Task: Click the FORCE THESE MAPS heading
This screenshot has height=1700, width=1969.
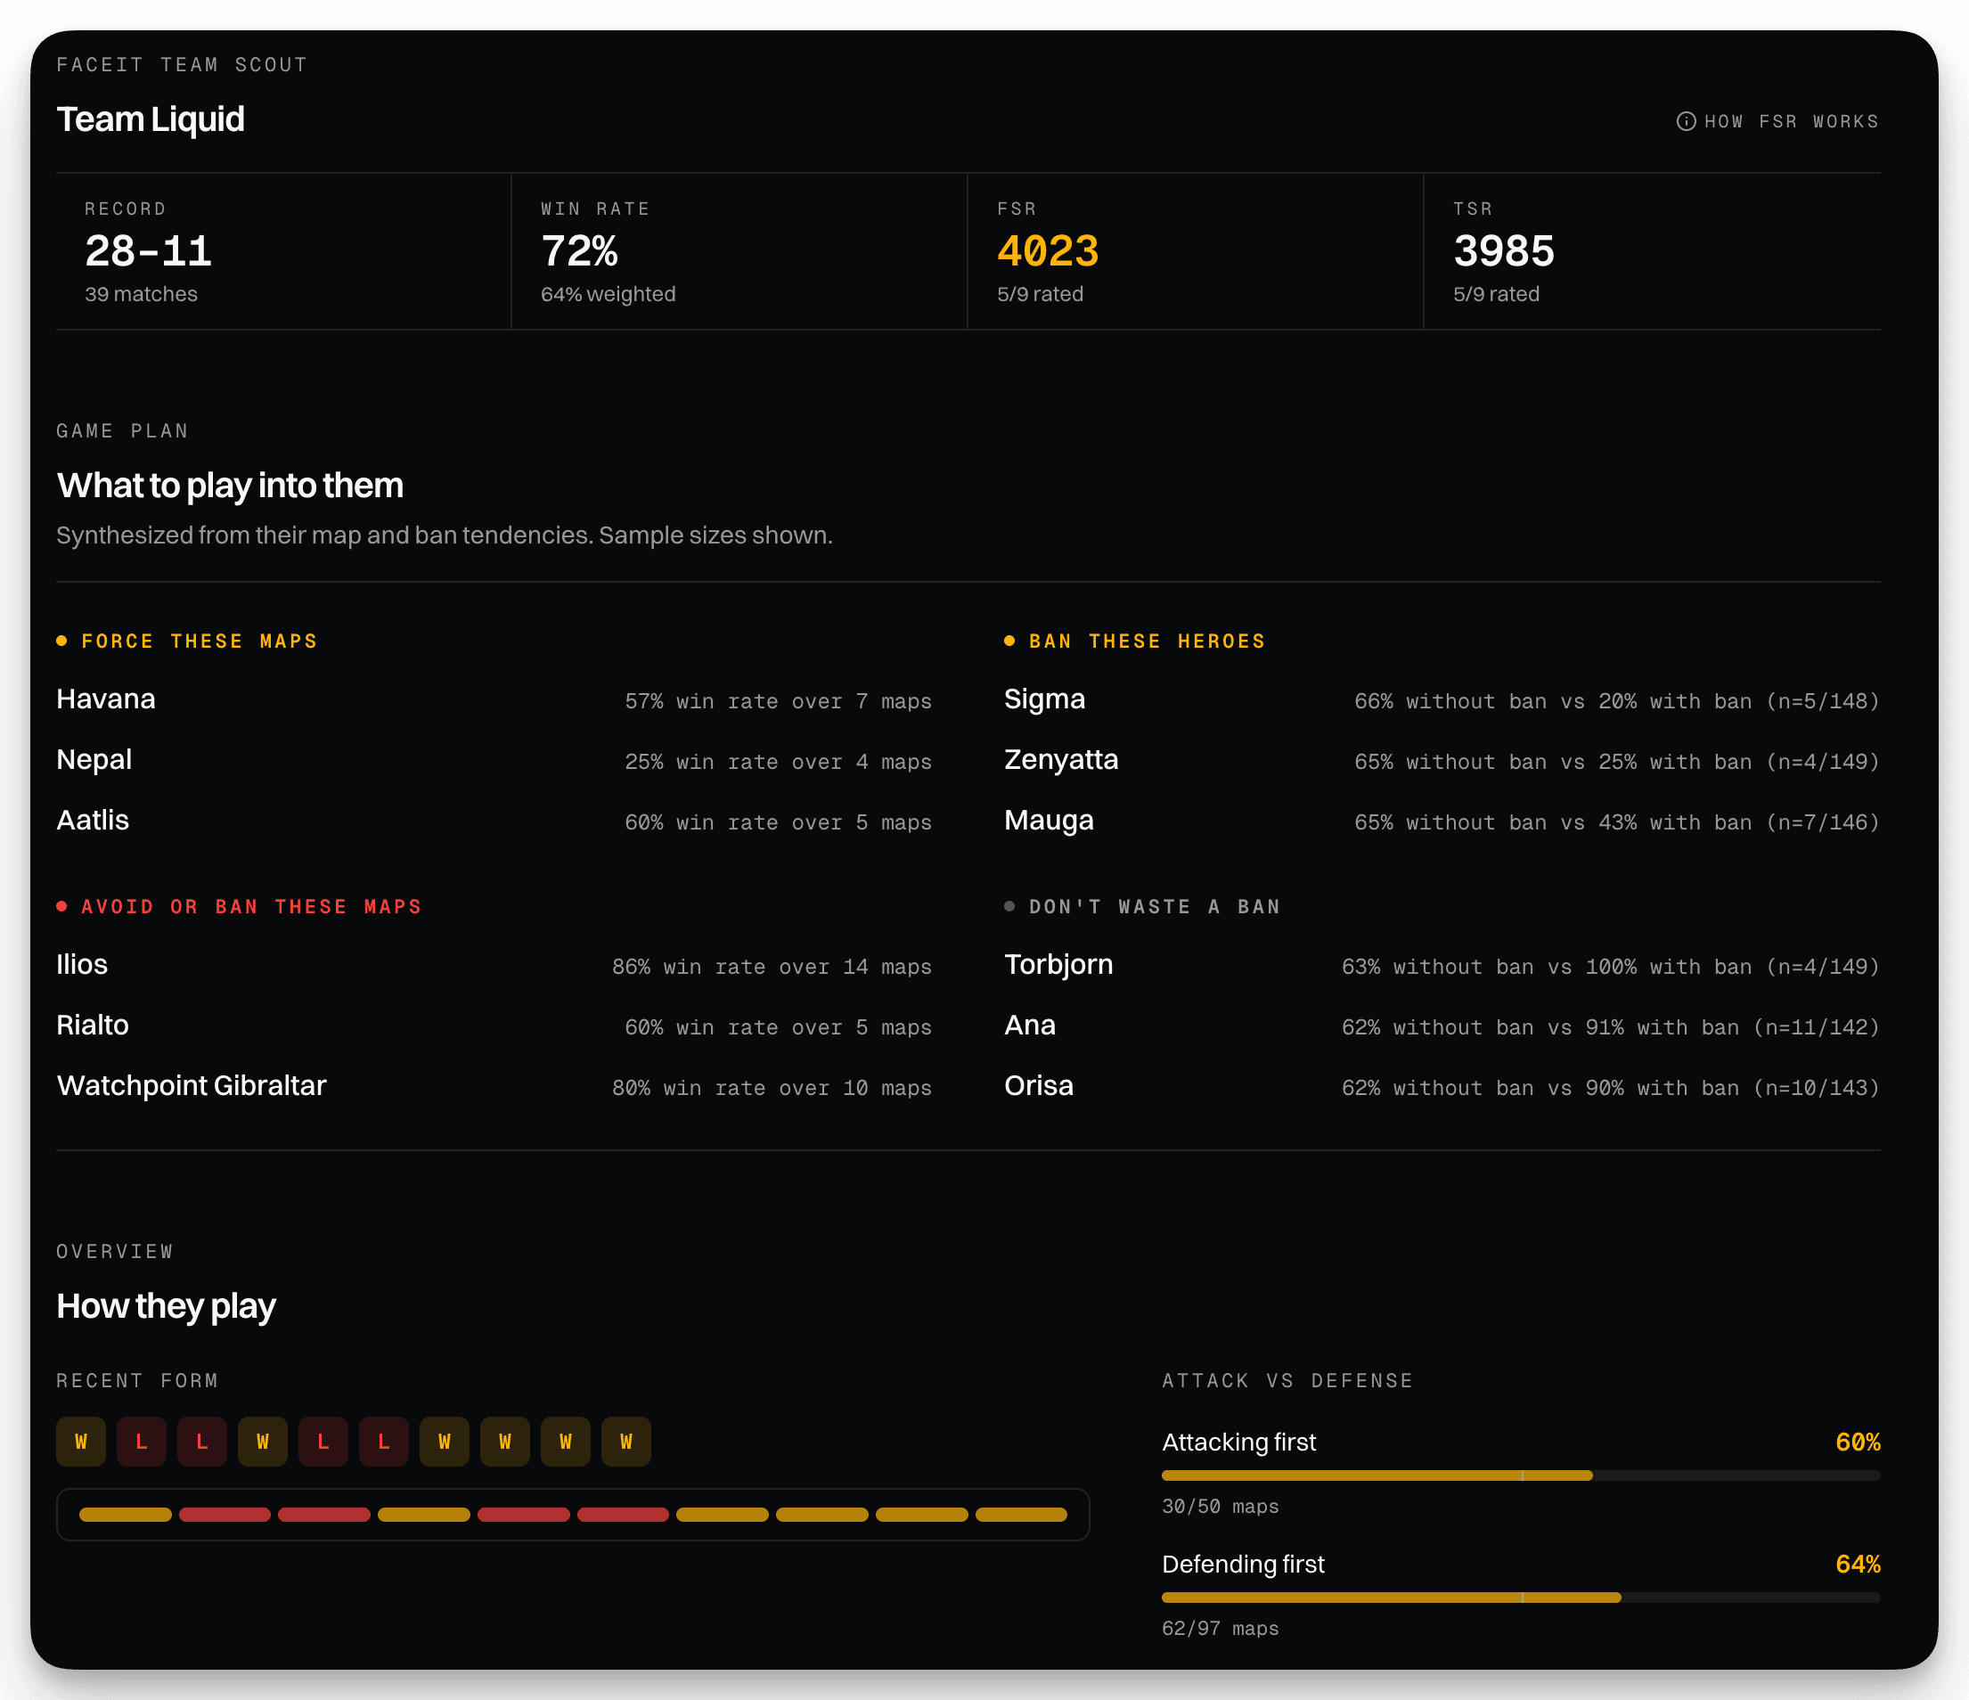Action: coord(199,642)
